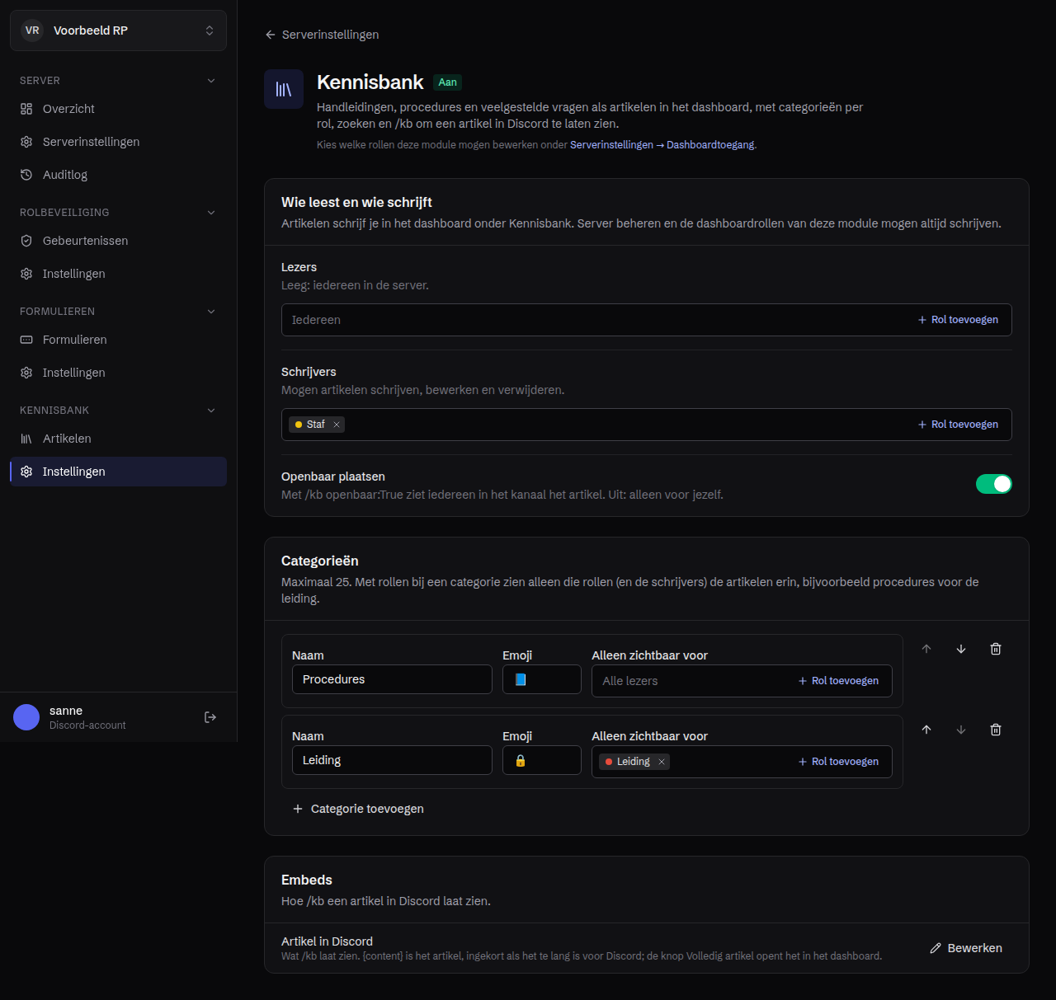This screenshot has height=1000, width=1056.
Task: Click the lock emoji field for Leiding
Action: [x=542, y=760]
